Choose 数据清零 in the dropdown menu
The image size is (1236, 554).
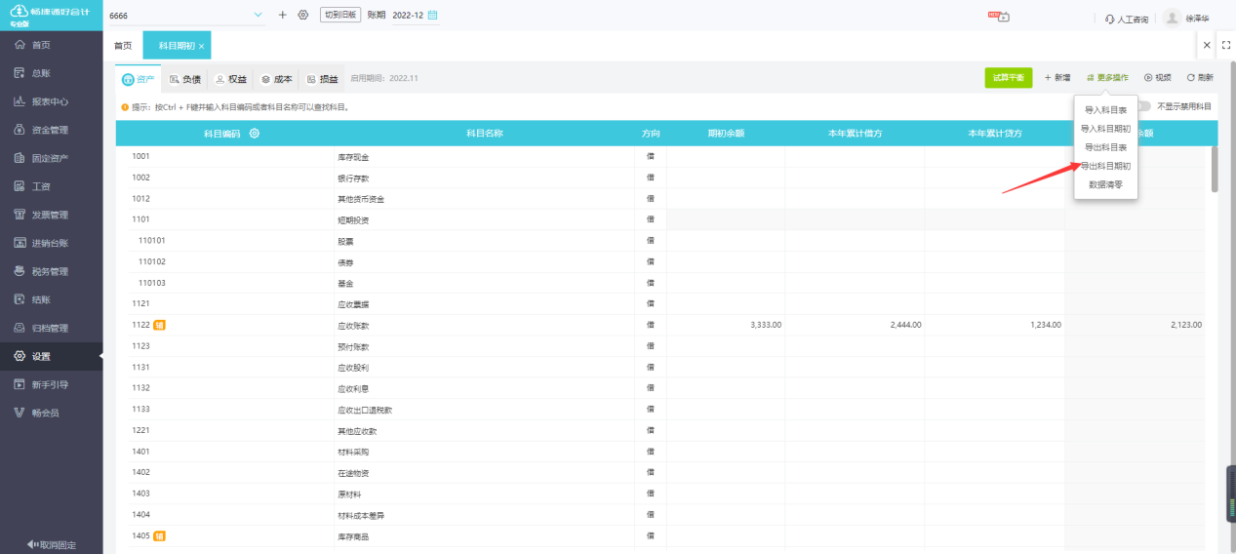pos(1105,184)
